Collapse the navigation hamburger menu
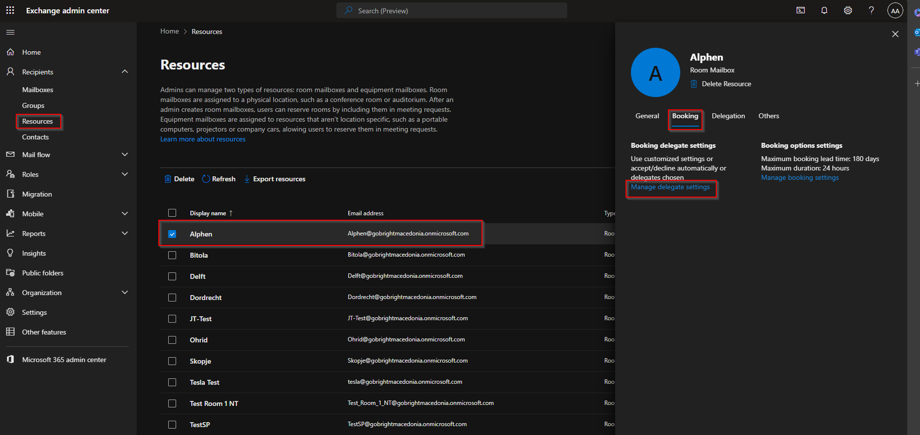The height and width of the screenshot is (435, 920). pos(10,32)
